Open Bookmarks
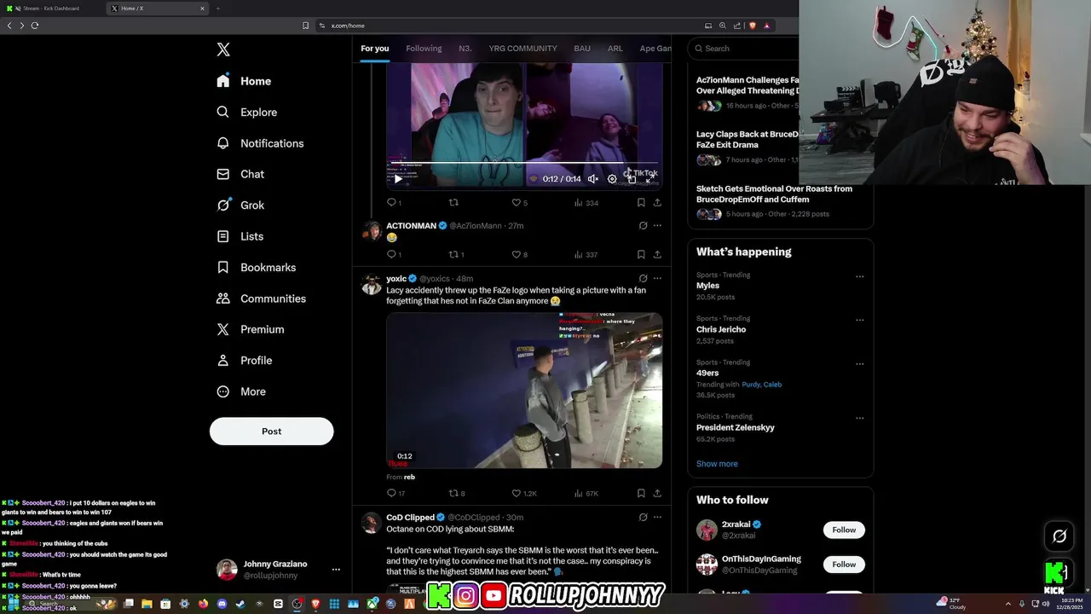 [257, 267]
